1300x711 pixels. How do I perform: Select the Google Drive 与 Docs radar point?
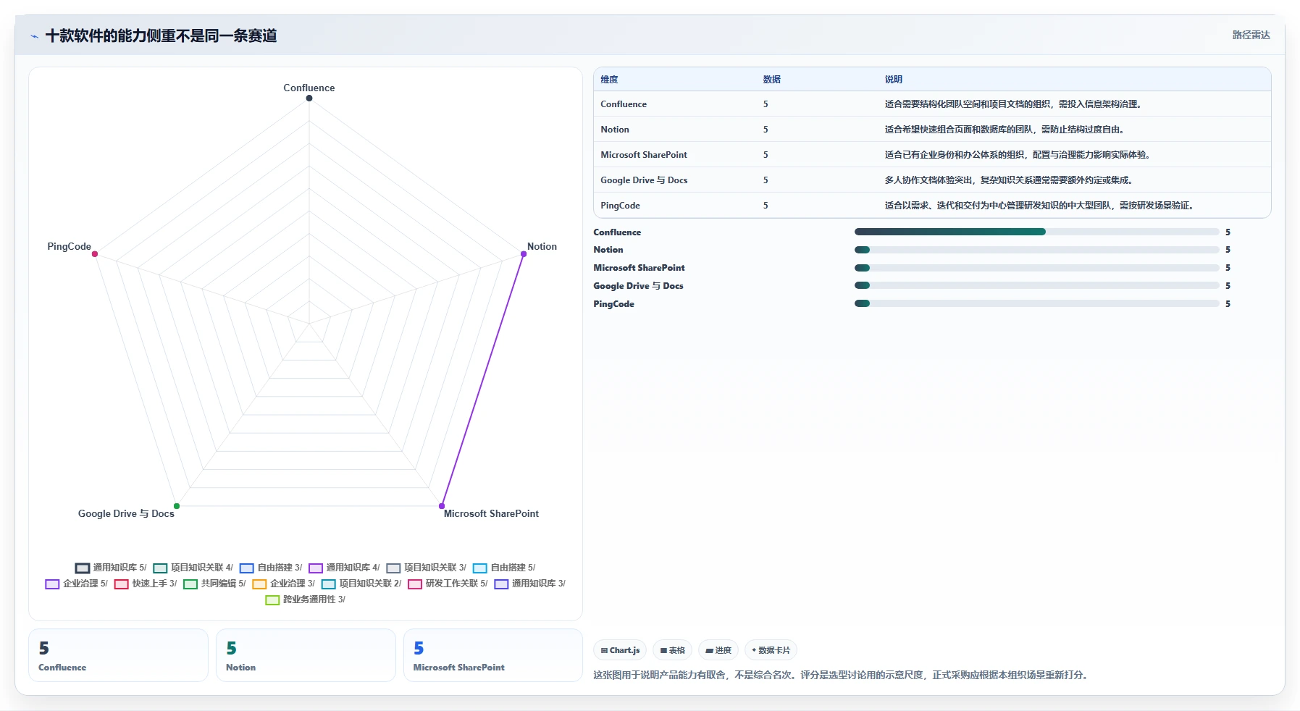(177, 506)
